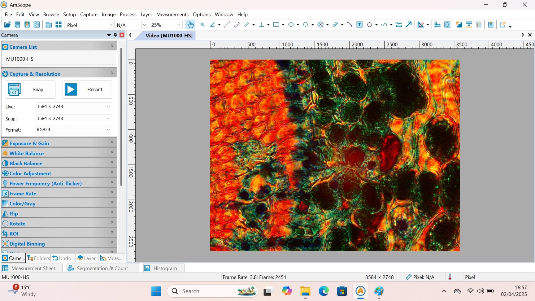This screenshot has width=535, height=301.
Task: Select the Polygon measurement tool
Action: 369,25
